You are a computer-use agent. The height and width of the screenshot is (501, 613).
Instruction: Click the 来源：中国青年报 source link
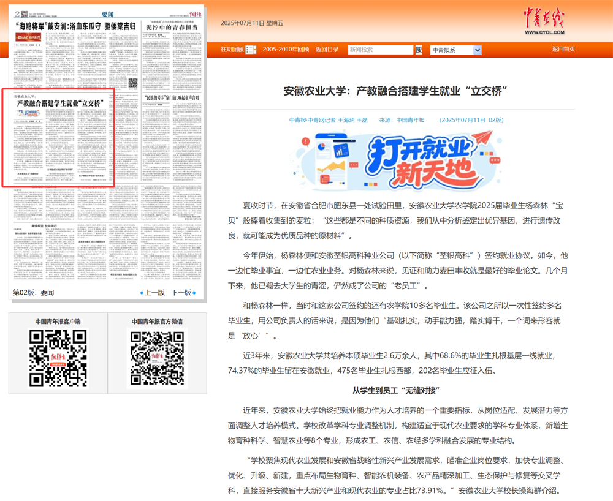(x=402, y=120)
